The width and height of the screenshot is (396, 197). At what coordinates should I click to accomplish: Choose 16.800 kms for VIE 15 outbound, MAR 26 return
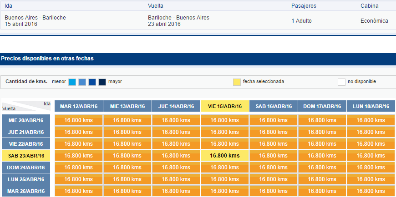coord(225,191)
